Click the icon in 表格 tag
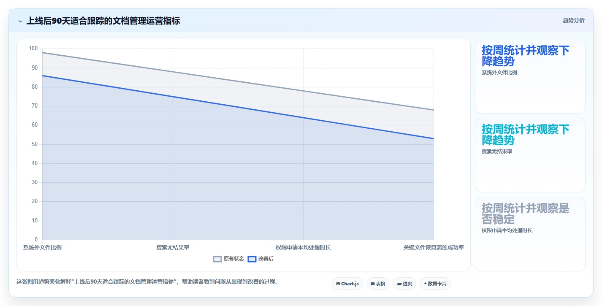 coord(373,284)
